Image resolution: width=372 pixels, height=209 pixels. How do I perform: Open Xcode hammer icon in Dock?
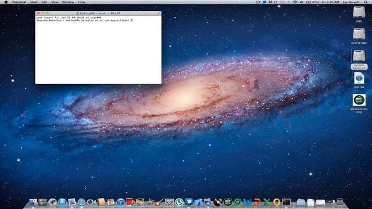click(x=198, y=202)
